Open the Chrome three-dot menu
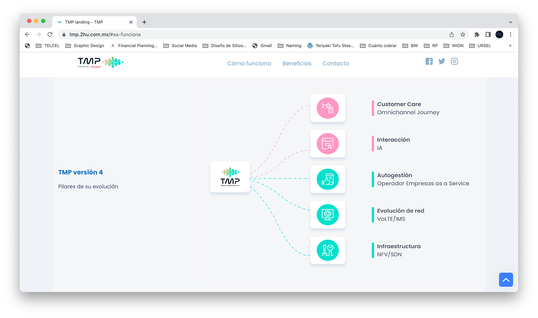Viewport: 538px width, 318px height. 511,34
